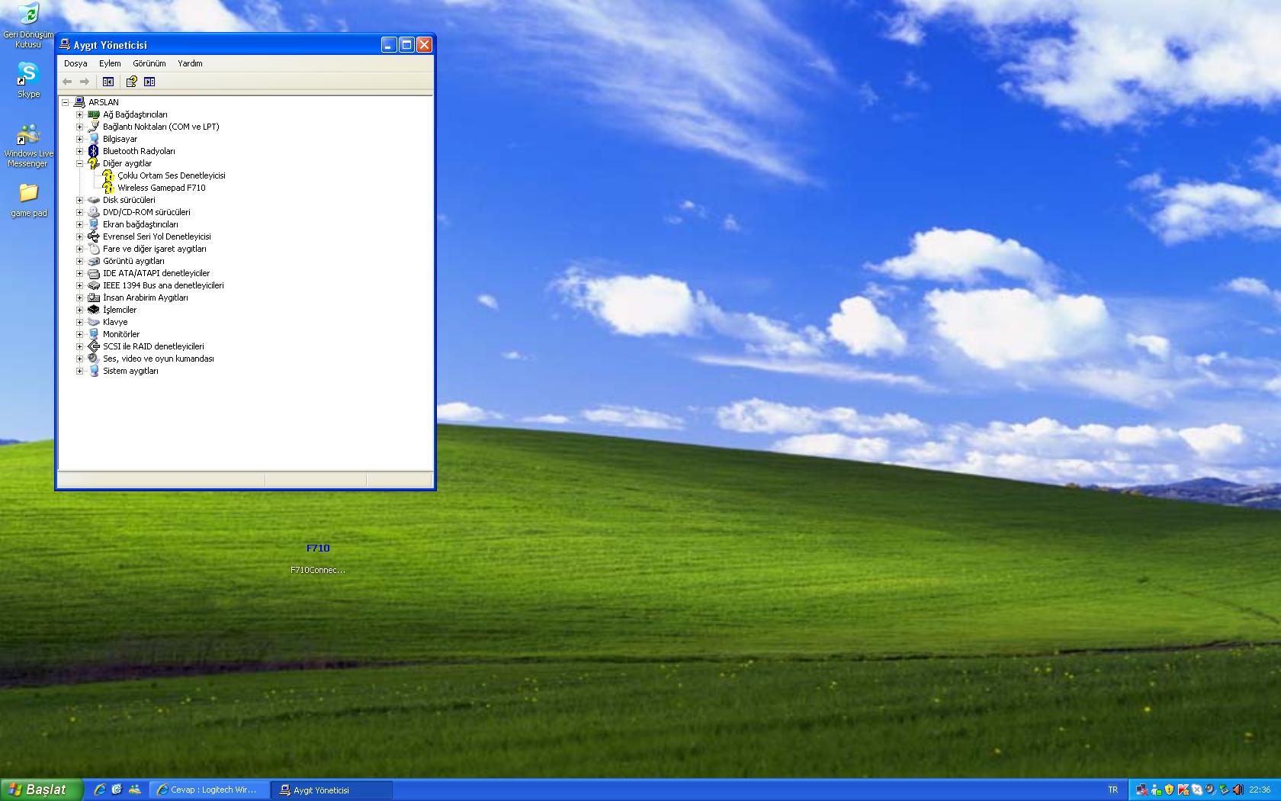The height and width of the screenshot is (801, 1281).
Task: Click the İşlemciler label
Action: pyautogui.click(x=120, y=310)
